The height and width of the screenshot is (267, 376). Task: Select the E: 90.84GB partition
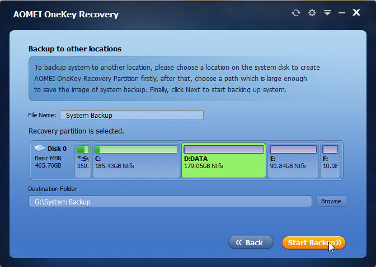point(293,160)
